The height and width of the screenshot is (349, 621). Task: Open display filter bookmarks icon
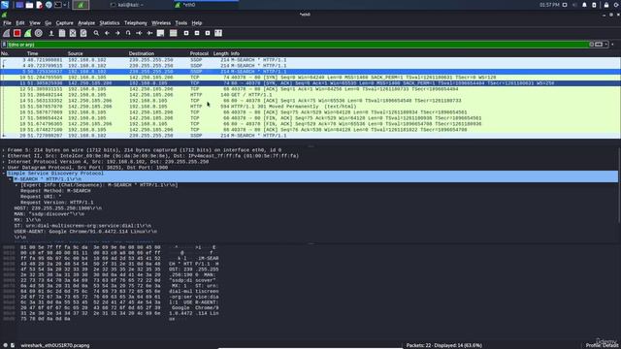[4, 45]
